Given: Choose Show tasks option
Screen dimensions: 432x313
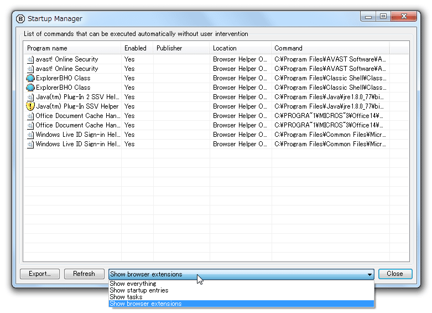Looking at the screenshot, I should pos(241,297).
